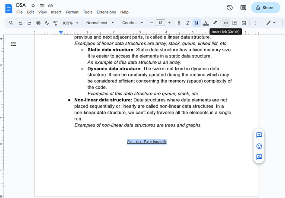This screenshot has width=285, height=198.
Task: Open the Courier font dropdown
Action: [133, 23]
